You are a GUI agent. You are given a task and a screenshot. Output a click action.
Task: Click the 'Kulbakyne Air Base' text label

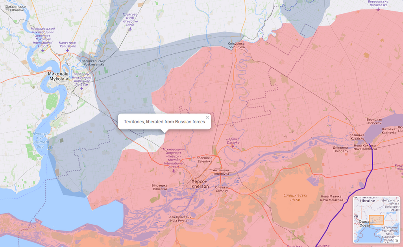(x=81, y=82)
